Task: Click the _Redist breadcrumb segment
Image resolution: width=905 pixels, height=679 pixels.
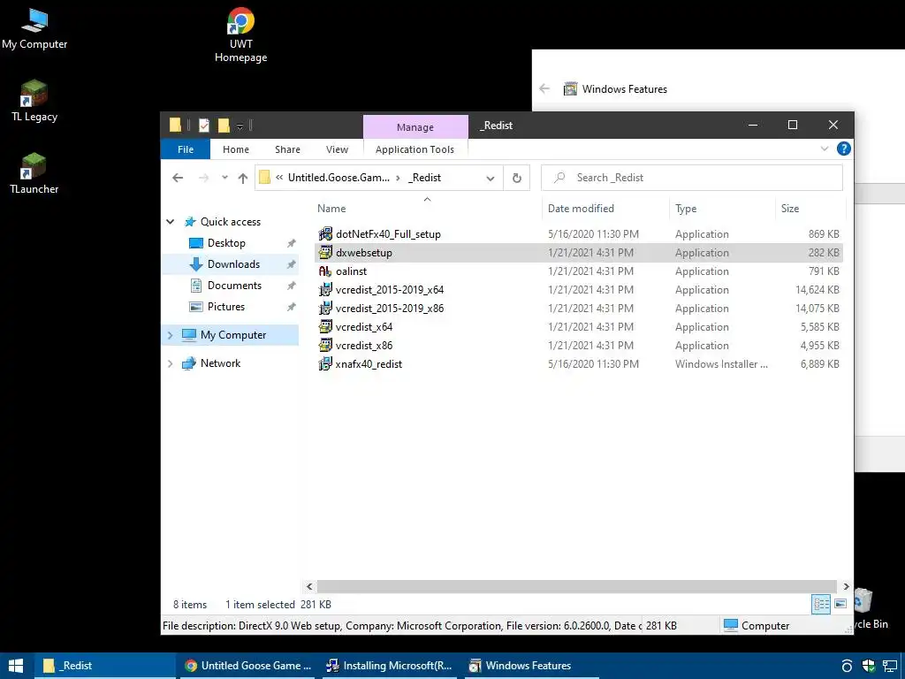Action: (425, 178)
